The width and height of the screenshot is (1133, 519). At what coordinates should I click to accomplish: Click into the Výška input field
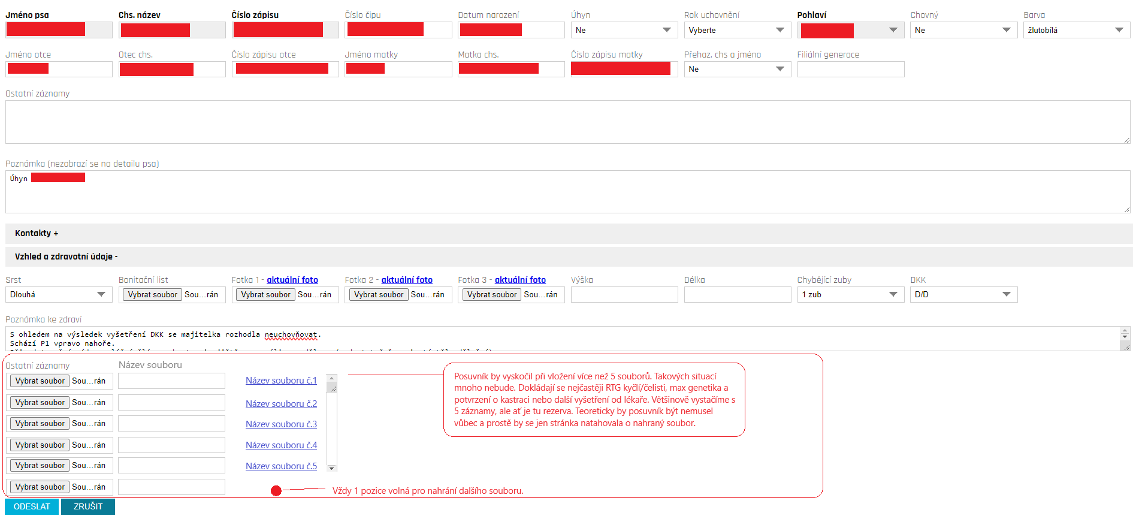[624, 294]
